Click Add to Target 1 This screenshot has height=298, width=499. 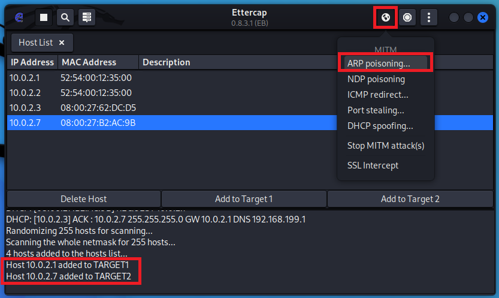pyautogui.click(x=244, y=199)
